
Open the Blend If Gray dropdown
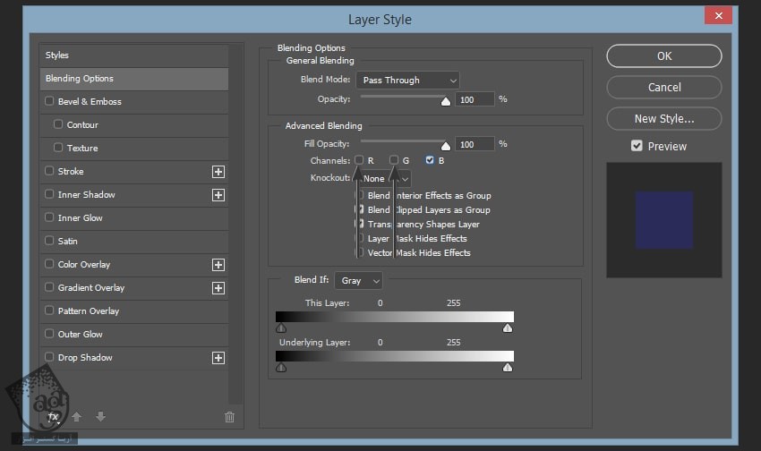coord(358,281)
